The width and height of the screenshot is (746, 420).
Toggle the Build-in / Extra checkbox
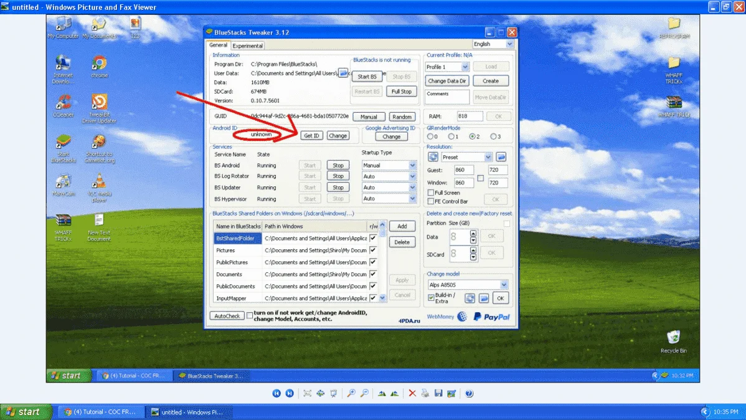pyautogui.click(x=431, y=298)
